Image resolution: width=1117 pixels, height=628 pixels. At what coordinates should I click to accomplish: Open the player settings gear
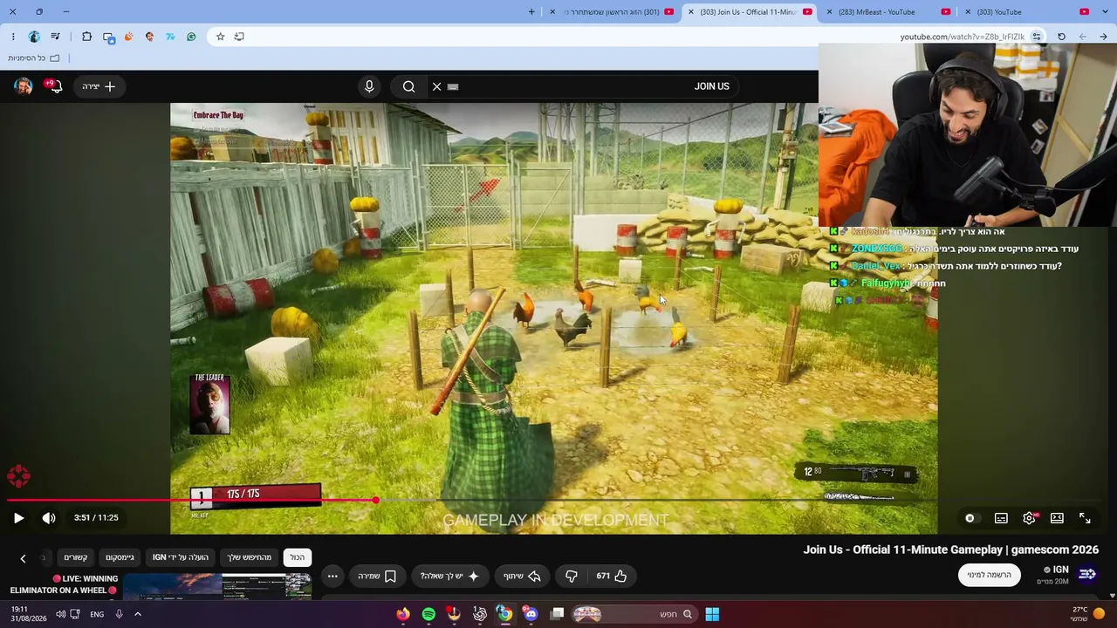[x=1029, y=518]
